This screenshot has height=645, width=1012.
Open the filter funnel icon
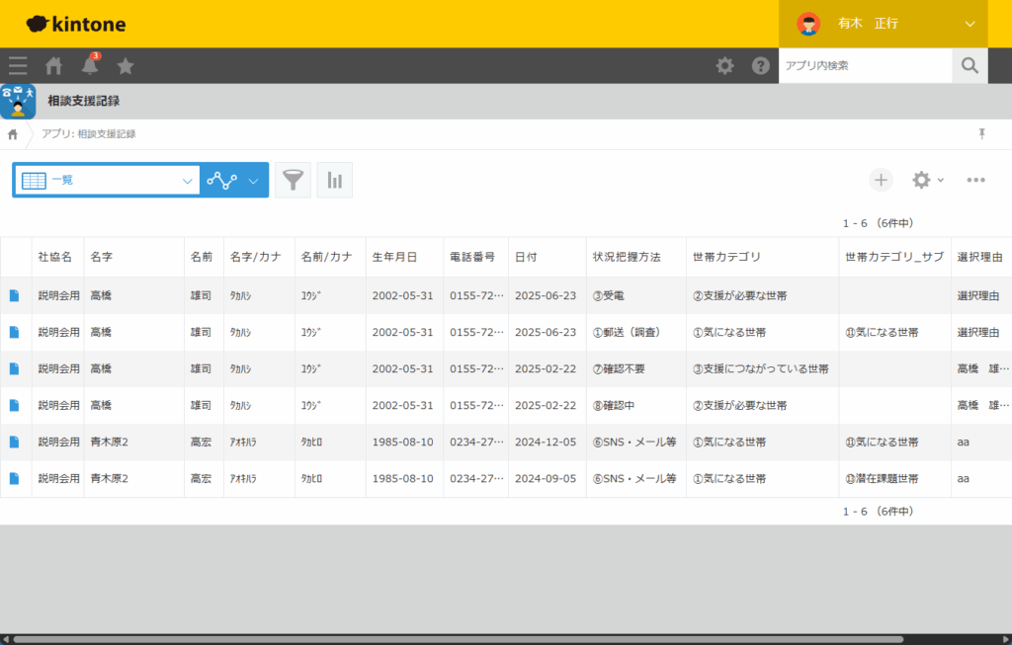point(293,180)
